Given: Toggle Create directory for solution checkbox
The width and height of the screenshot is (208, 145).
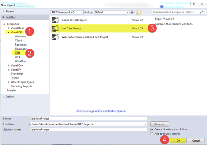Looking at the screenshot, I should pyautogui.click(x=152, y=129).
